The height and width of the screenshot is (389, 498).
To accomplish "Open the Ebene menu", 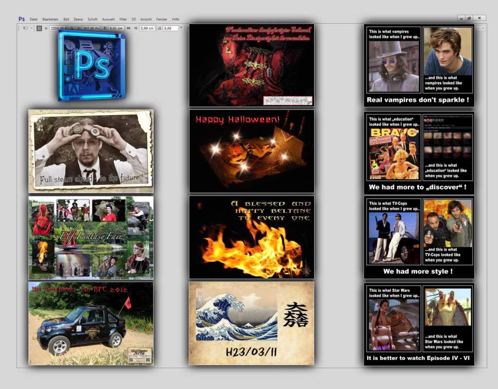I will [x=78, y=19].
